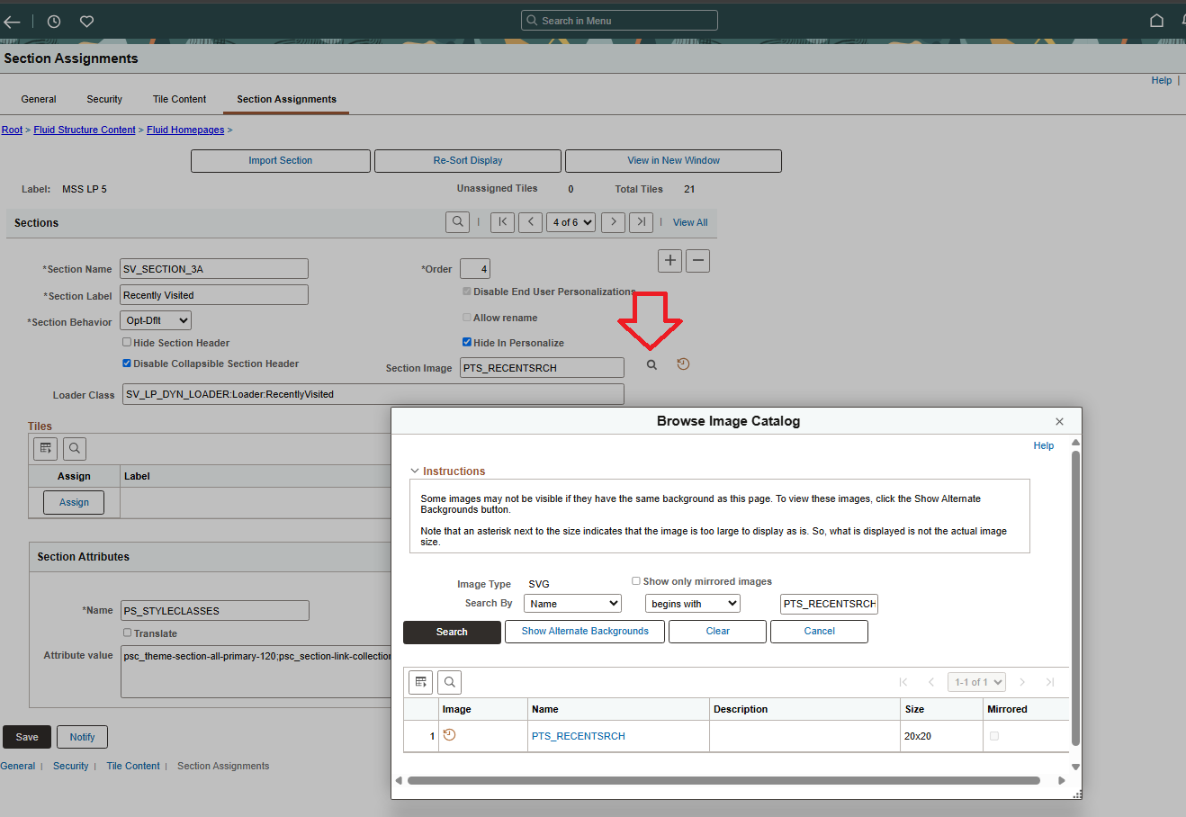Screen dimensions: 1186x817
Task: Restore default Section Image via clock icon
Action: click(683, 364)
